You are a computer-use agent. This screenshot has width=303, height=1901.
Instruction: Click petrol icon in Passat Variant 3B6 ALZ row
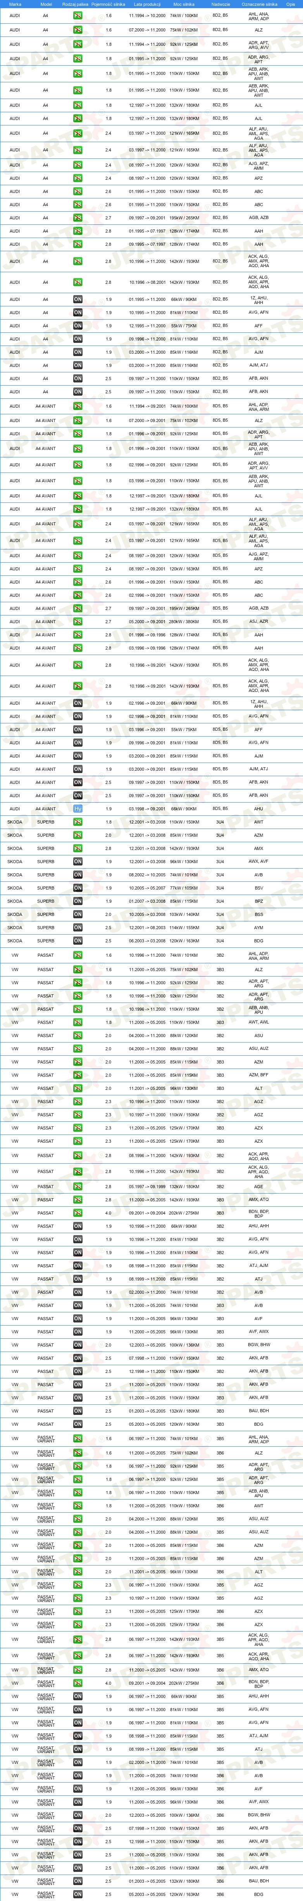(77, 1453)
